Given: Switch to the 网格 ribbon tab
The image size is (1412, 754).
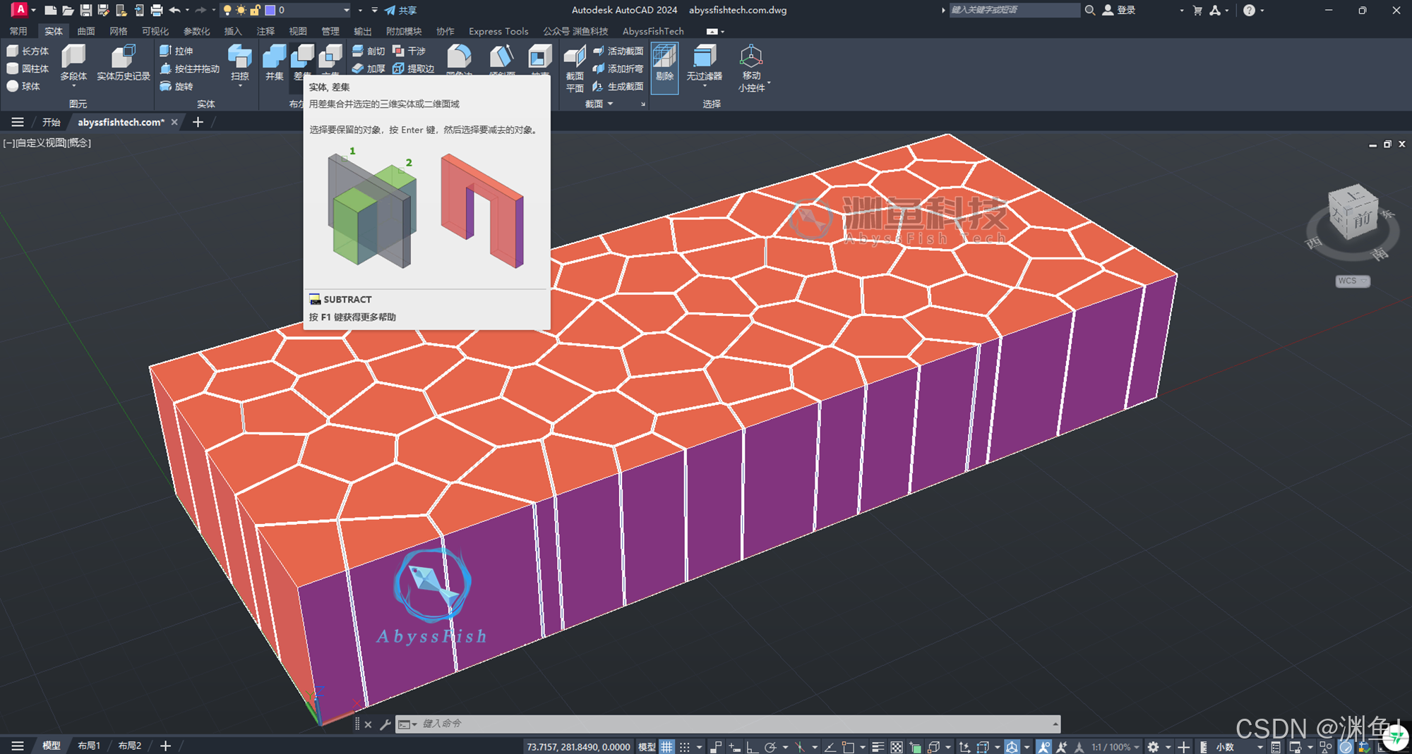Looking at the screenshot, I should pos(119,31).
